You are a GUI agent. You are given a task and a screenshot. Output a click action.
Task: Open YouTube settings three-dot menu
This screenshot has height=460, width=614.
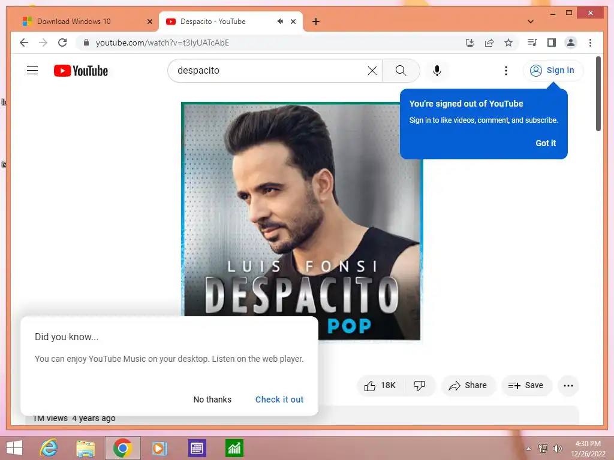(x=506, y=71)
